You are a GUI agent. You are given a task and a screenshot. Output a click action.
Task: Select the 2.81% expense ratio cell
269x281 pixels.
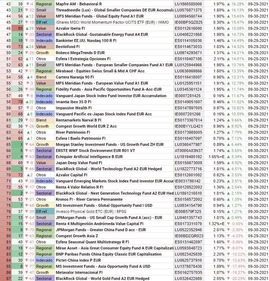215,230
